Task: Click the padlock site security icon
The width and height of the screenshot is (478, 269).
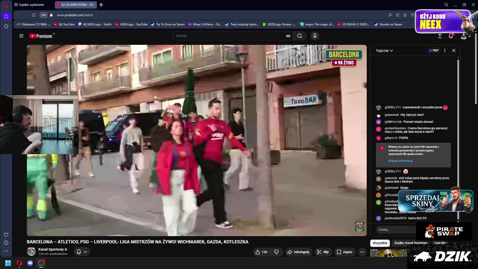Action: point(52,15)
